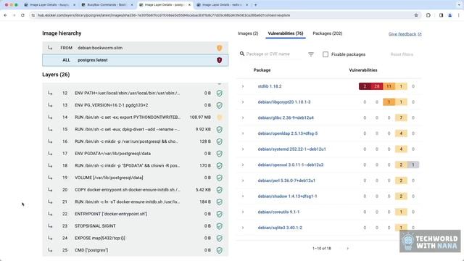The height and width of the screenshot is (261, 464).
Task: Click stdlib medium count badge showing 11
Action: click(389, 86)
